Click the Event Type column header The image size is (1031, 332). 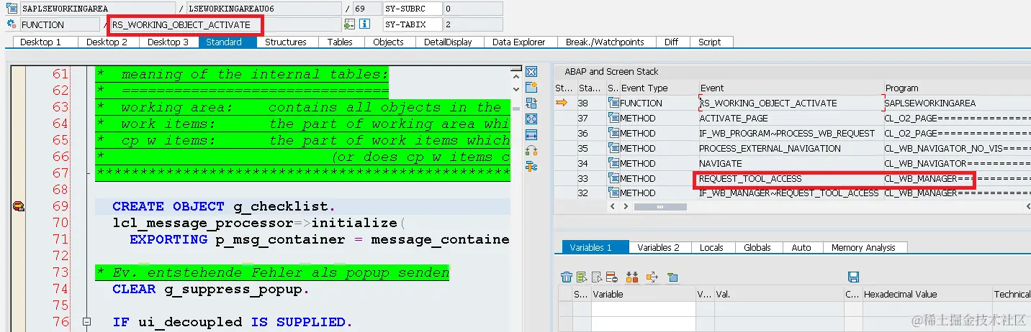click(x=659, y=88)
